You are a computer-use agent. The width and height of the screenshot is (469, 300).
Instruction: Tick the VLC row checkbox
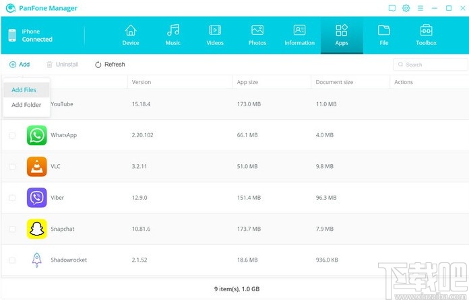tap(12, 166)
